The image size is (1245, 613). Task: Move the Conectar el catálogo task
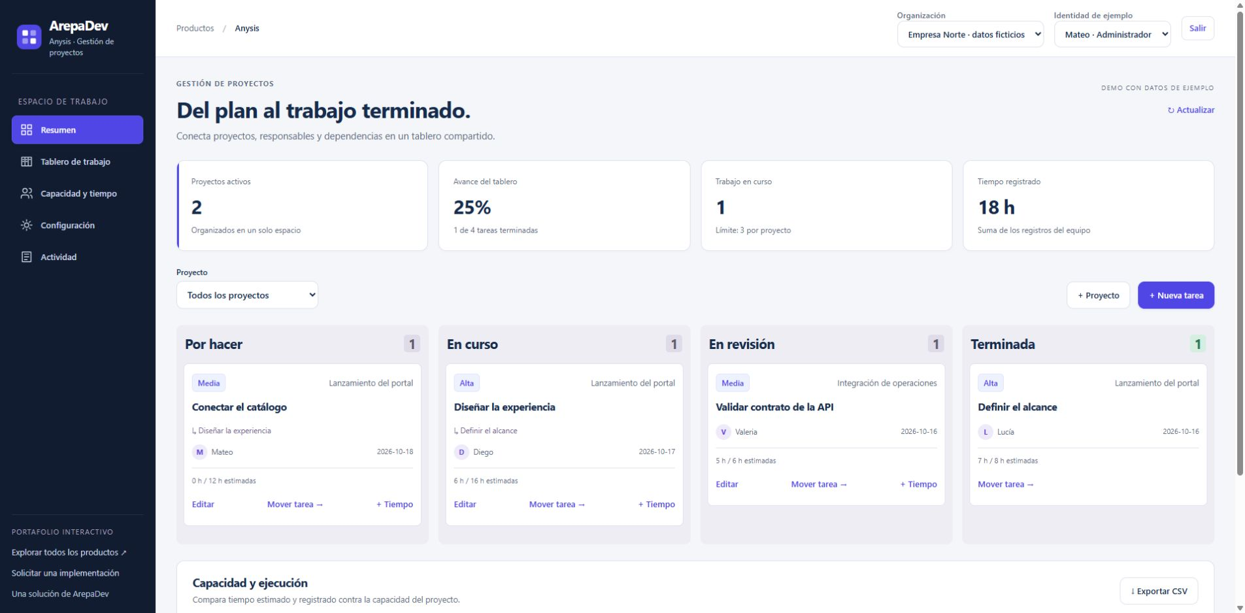[x=295, y=505]
